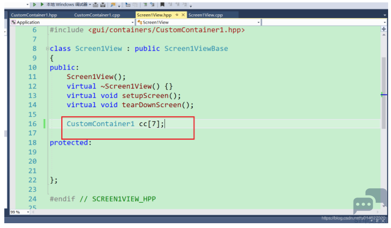Click the clear bookmarks icon
This screenshot has height=228, width=391.
(184, 4)
